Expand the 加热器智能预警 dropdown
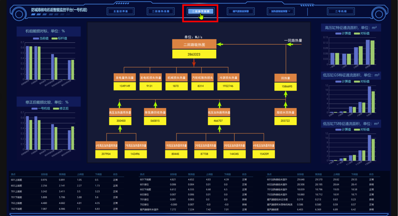Viewport: 398px width, 216px height. [281, 11]
